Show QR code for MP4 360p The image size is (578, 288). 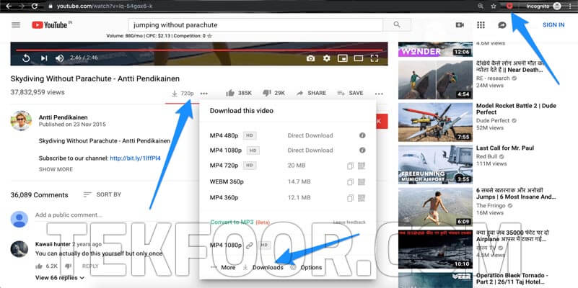click(x=362, y=198)
